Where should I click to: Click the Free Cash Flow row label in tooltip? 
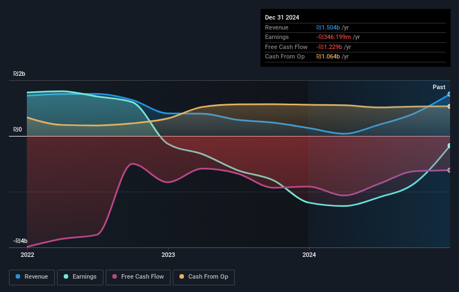pos(286,47)
